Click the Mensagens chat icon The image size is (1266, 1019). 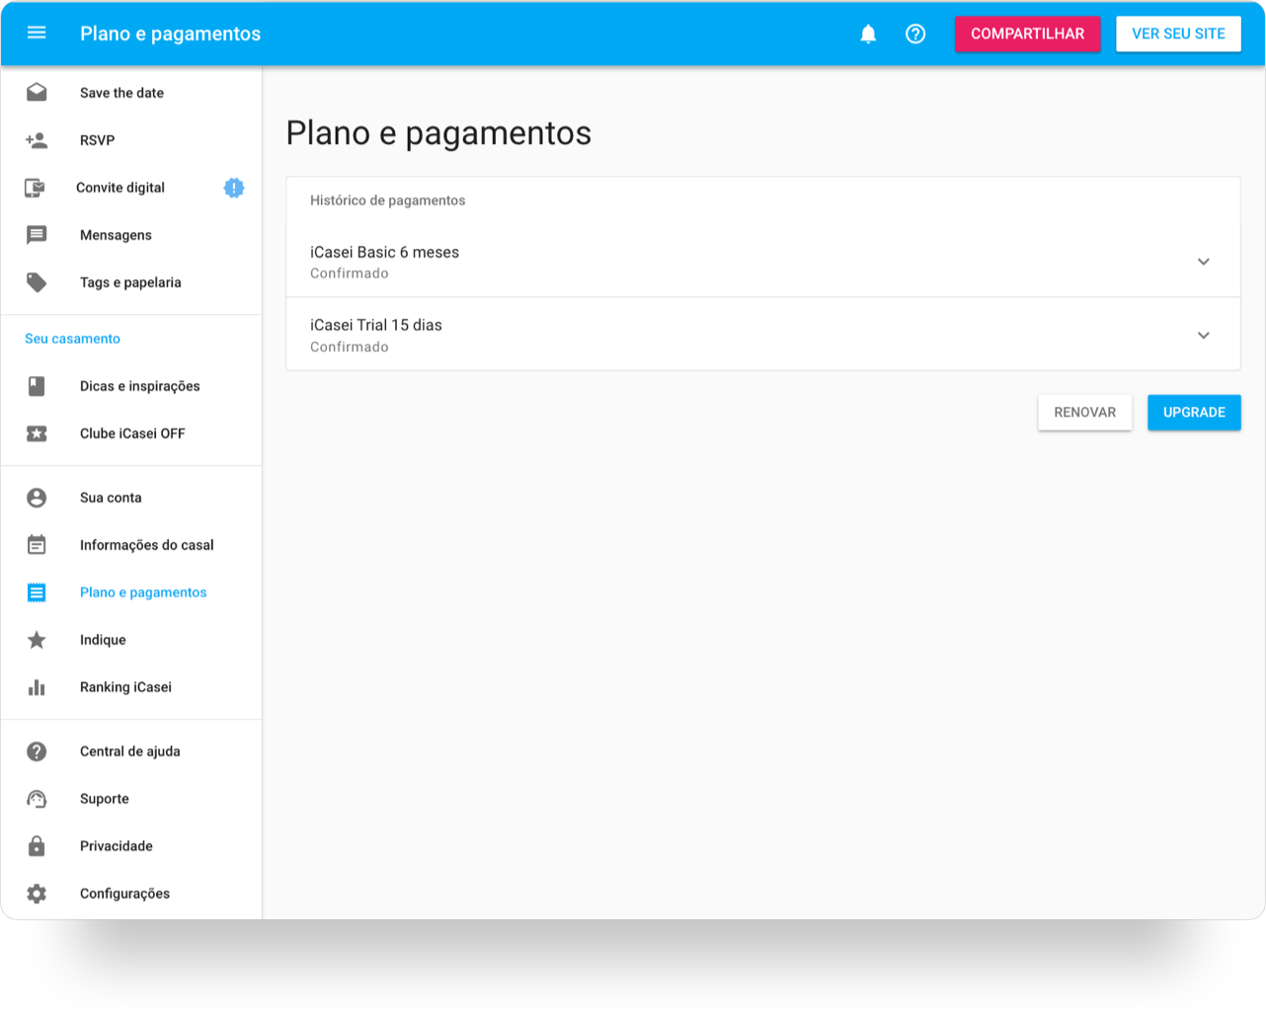tap(37, 235)
